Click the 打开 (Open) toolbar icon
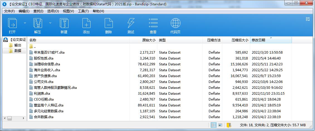Image resolution: width=315 pixels, height=131 pixels. pyautogui.click(x=12, y=23)
